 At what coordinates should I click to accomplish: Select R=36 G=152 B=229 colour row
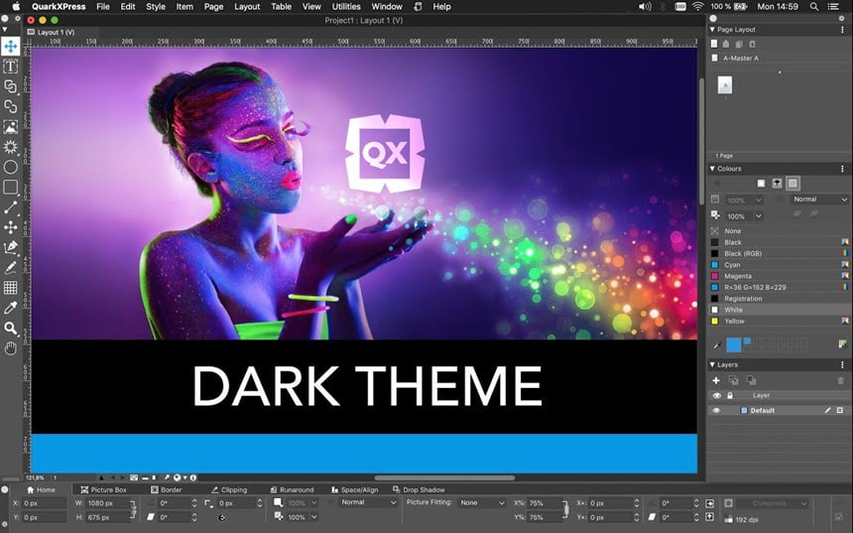[779, 287]
